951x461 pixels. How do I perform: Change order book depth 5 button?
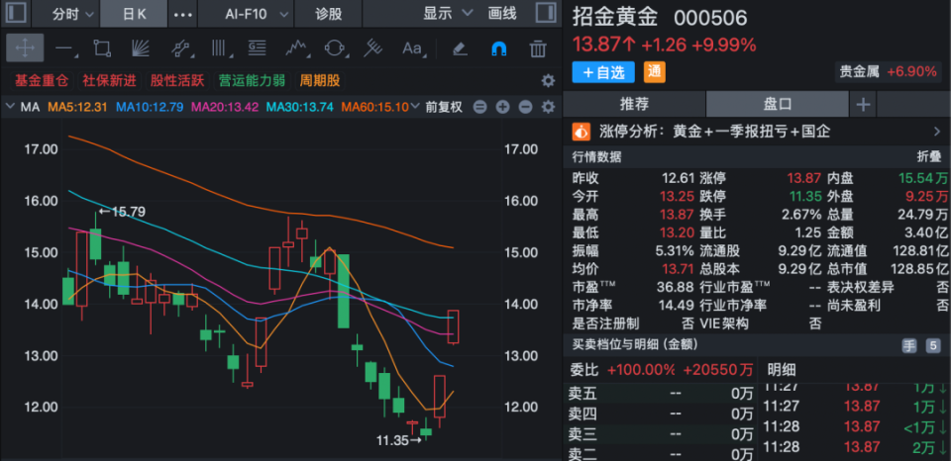(x=933, y=346)
